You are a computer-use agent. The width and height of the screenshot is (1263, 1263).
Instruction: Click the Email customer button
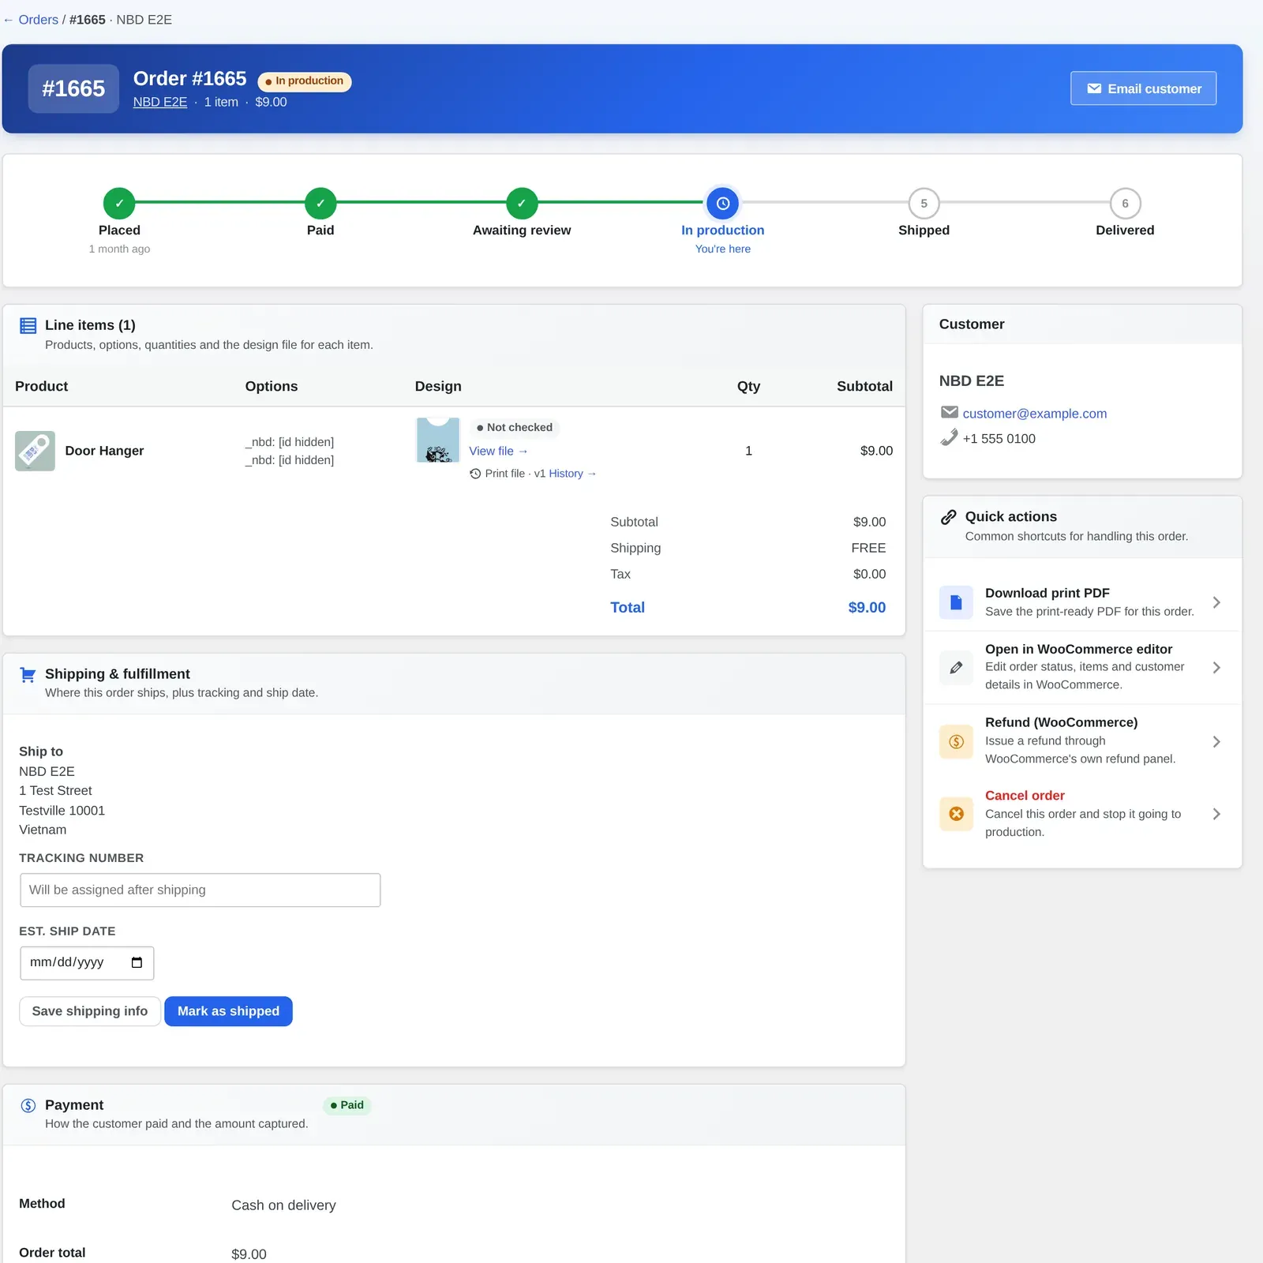click(x=1143, y=88)
